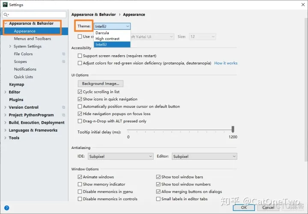Expand the Build, Execution, Deployment node
The width and height of the screenshot is (308, 214).
click(x=5, y=123)
